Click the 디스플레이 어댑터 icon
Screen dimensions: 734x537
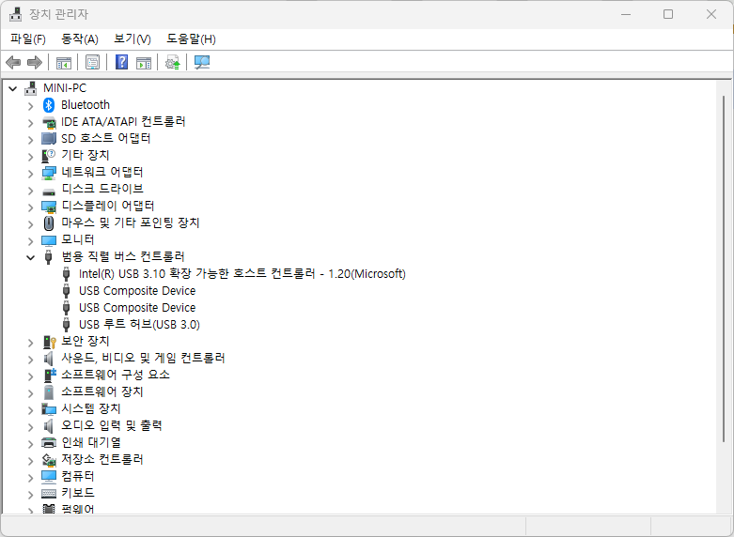pos(49,207)
